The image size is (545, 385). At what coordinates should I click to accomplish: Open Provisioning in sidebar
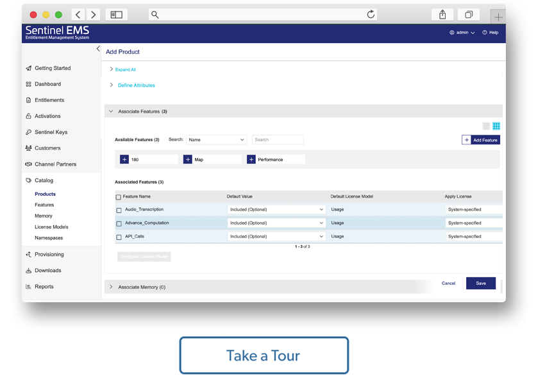(44, 255)
